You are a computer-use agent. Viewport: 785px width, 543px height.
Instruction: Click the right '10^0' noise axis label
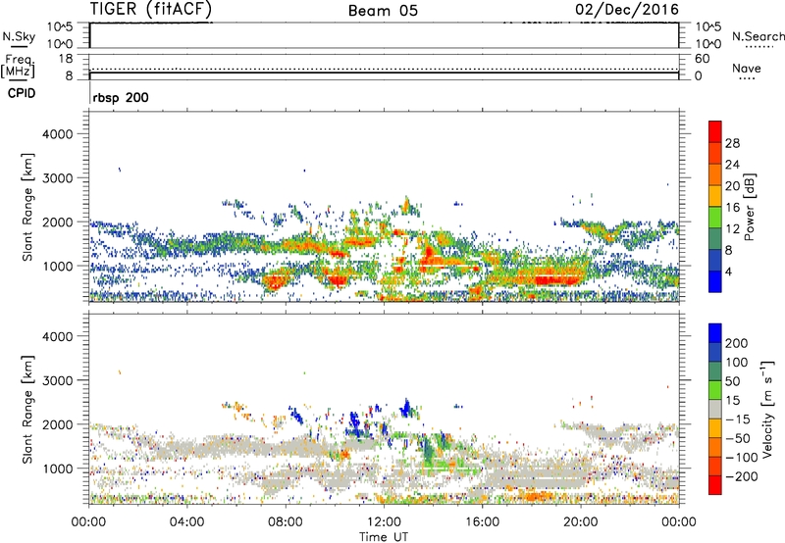pyautogui.click(x=708, y=44)
